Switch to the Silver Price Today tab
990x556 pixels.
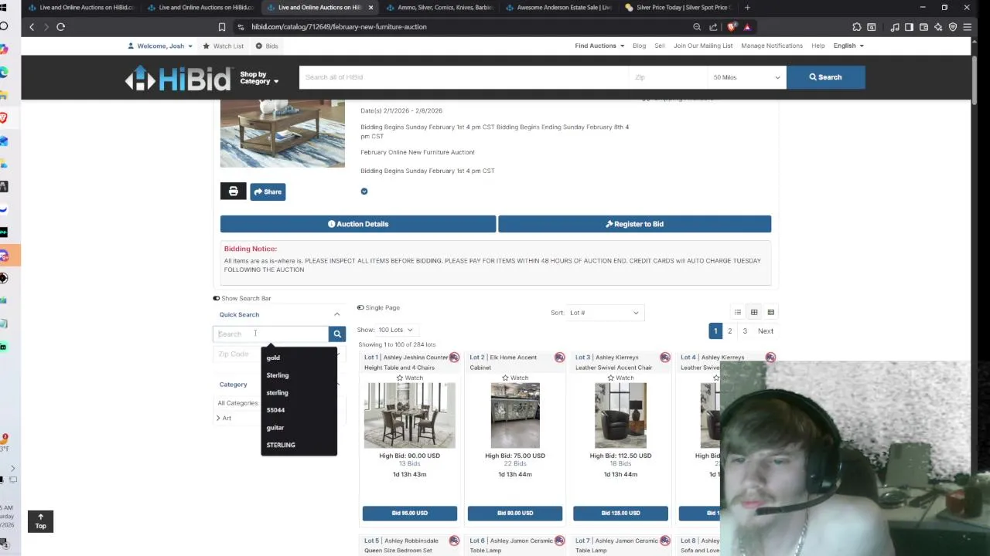677,8
